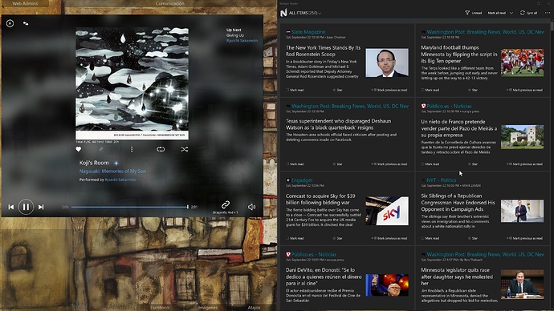The width and height of the screenshot is (554, 311).
Task: Open the NYT - Politics feed link
Action: point(442,180)
